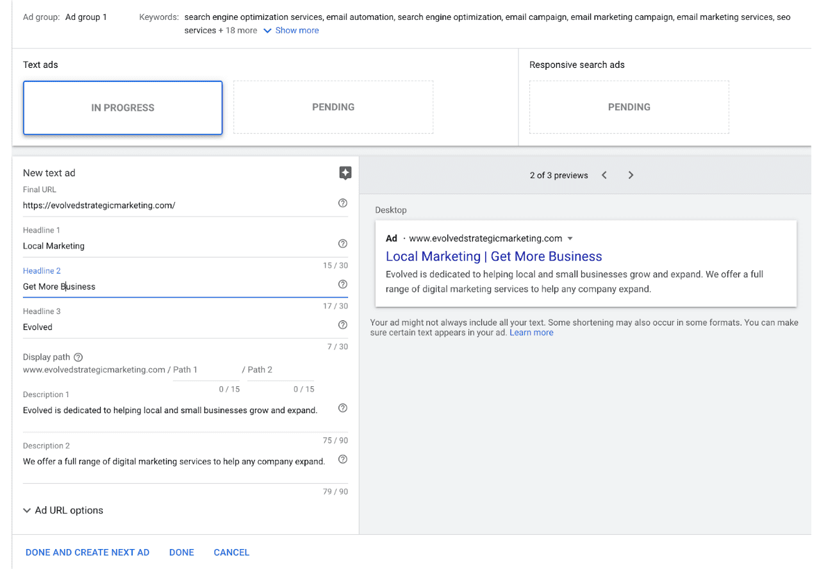Go to next ad preview
The image size is (828, 574).
[631, 175]
